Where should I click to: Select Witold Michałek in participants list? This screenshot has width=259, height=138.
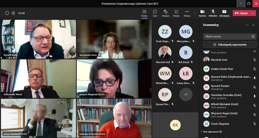[x=230, y=105]
